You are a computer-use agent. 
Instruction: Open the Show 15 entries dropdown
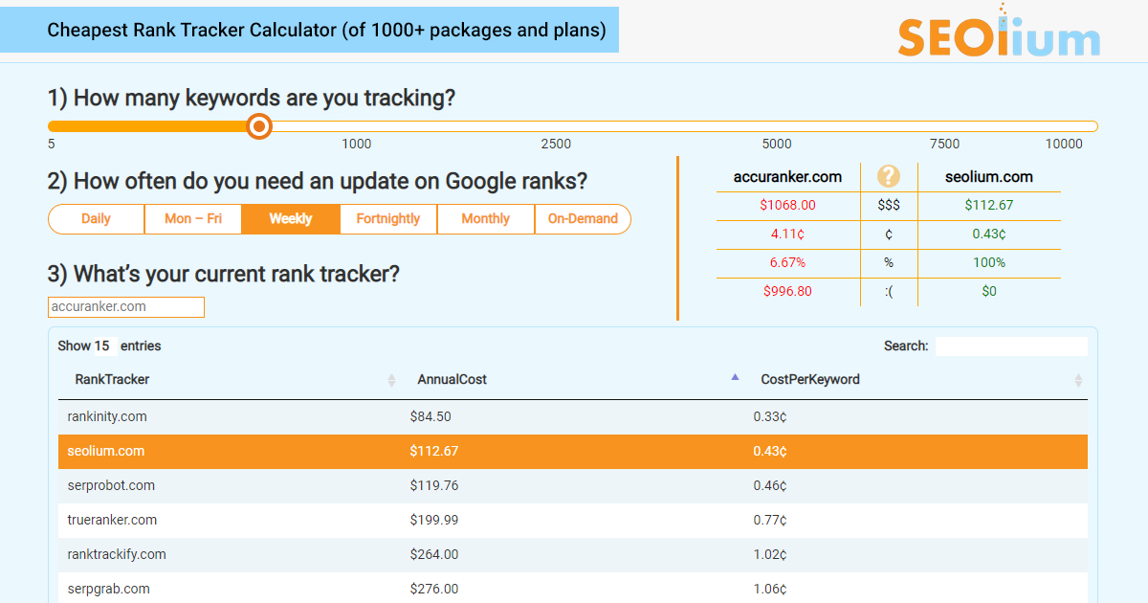point(103,346)
